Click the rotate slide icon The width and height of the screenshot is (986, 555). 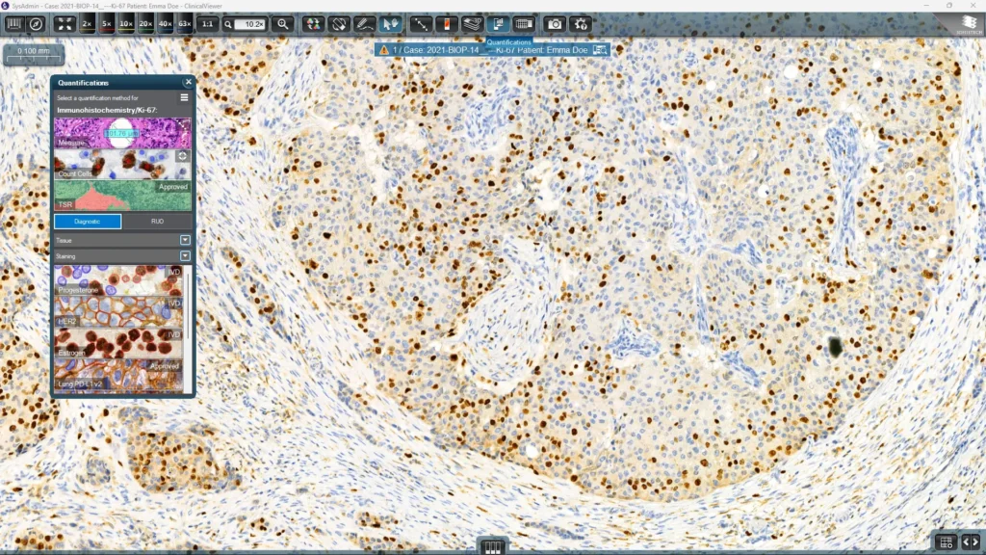tap(339, 24)
